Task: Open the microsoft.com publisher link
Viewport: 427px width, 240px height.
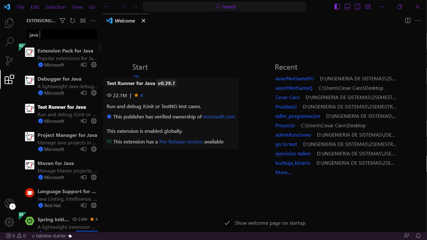Action: click(x=219, y=117)
